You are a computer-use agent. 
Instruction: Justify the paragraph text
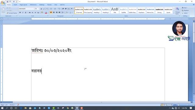59,13
